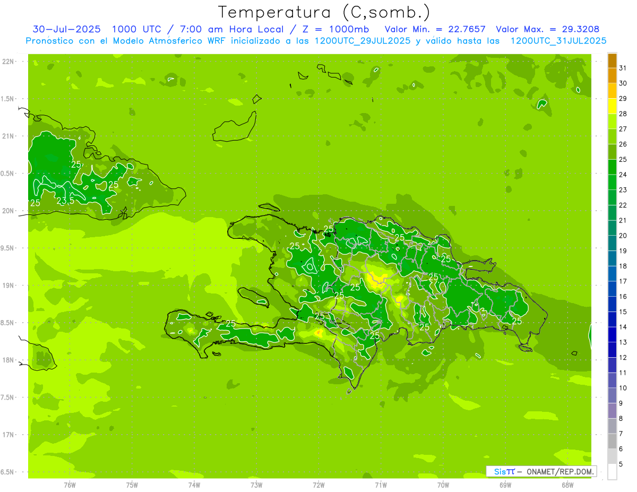
Task: Click the legend value "18"
Action: click(x=623, y=266)
